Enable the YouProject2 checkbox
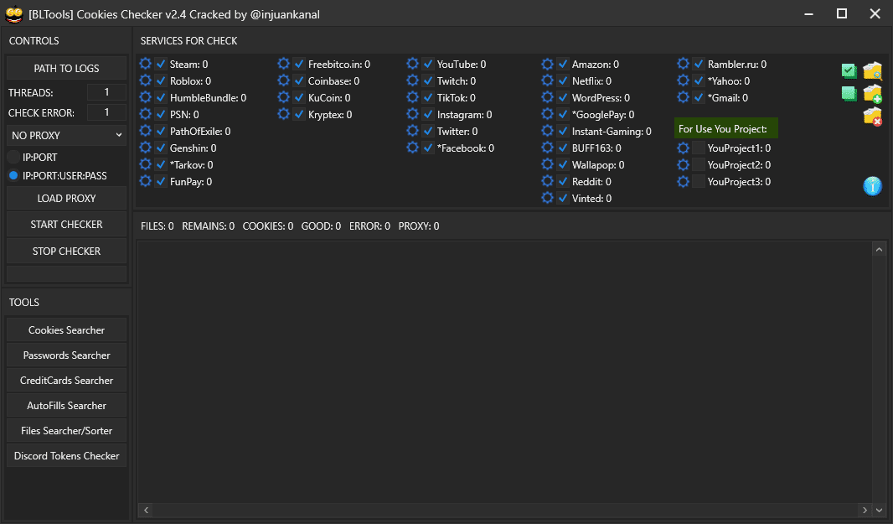Screen dimensions: 893x524 (698, 165)
